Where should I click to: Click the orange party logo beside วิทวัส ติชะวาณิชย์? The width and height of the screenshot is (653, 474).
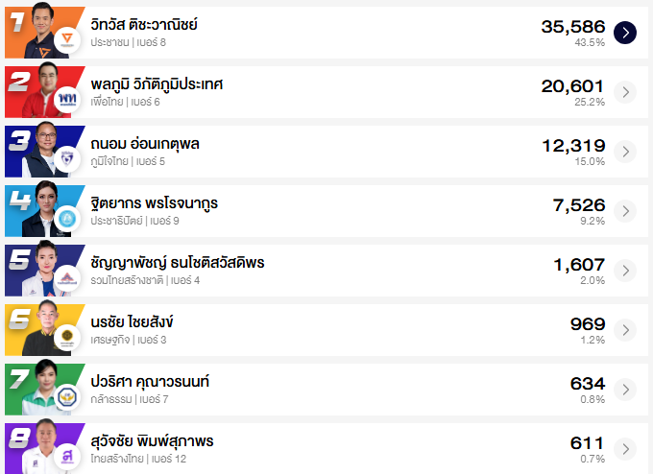pos(67,39)
